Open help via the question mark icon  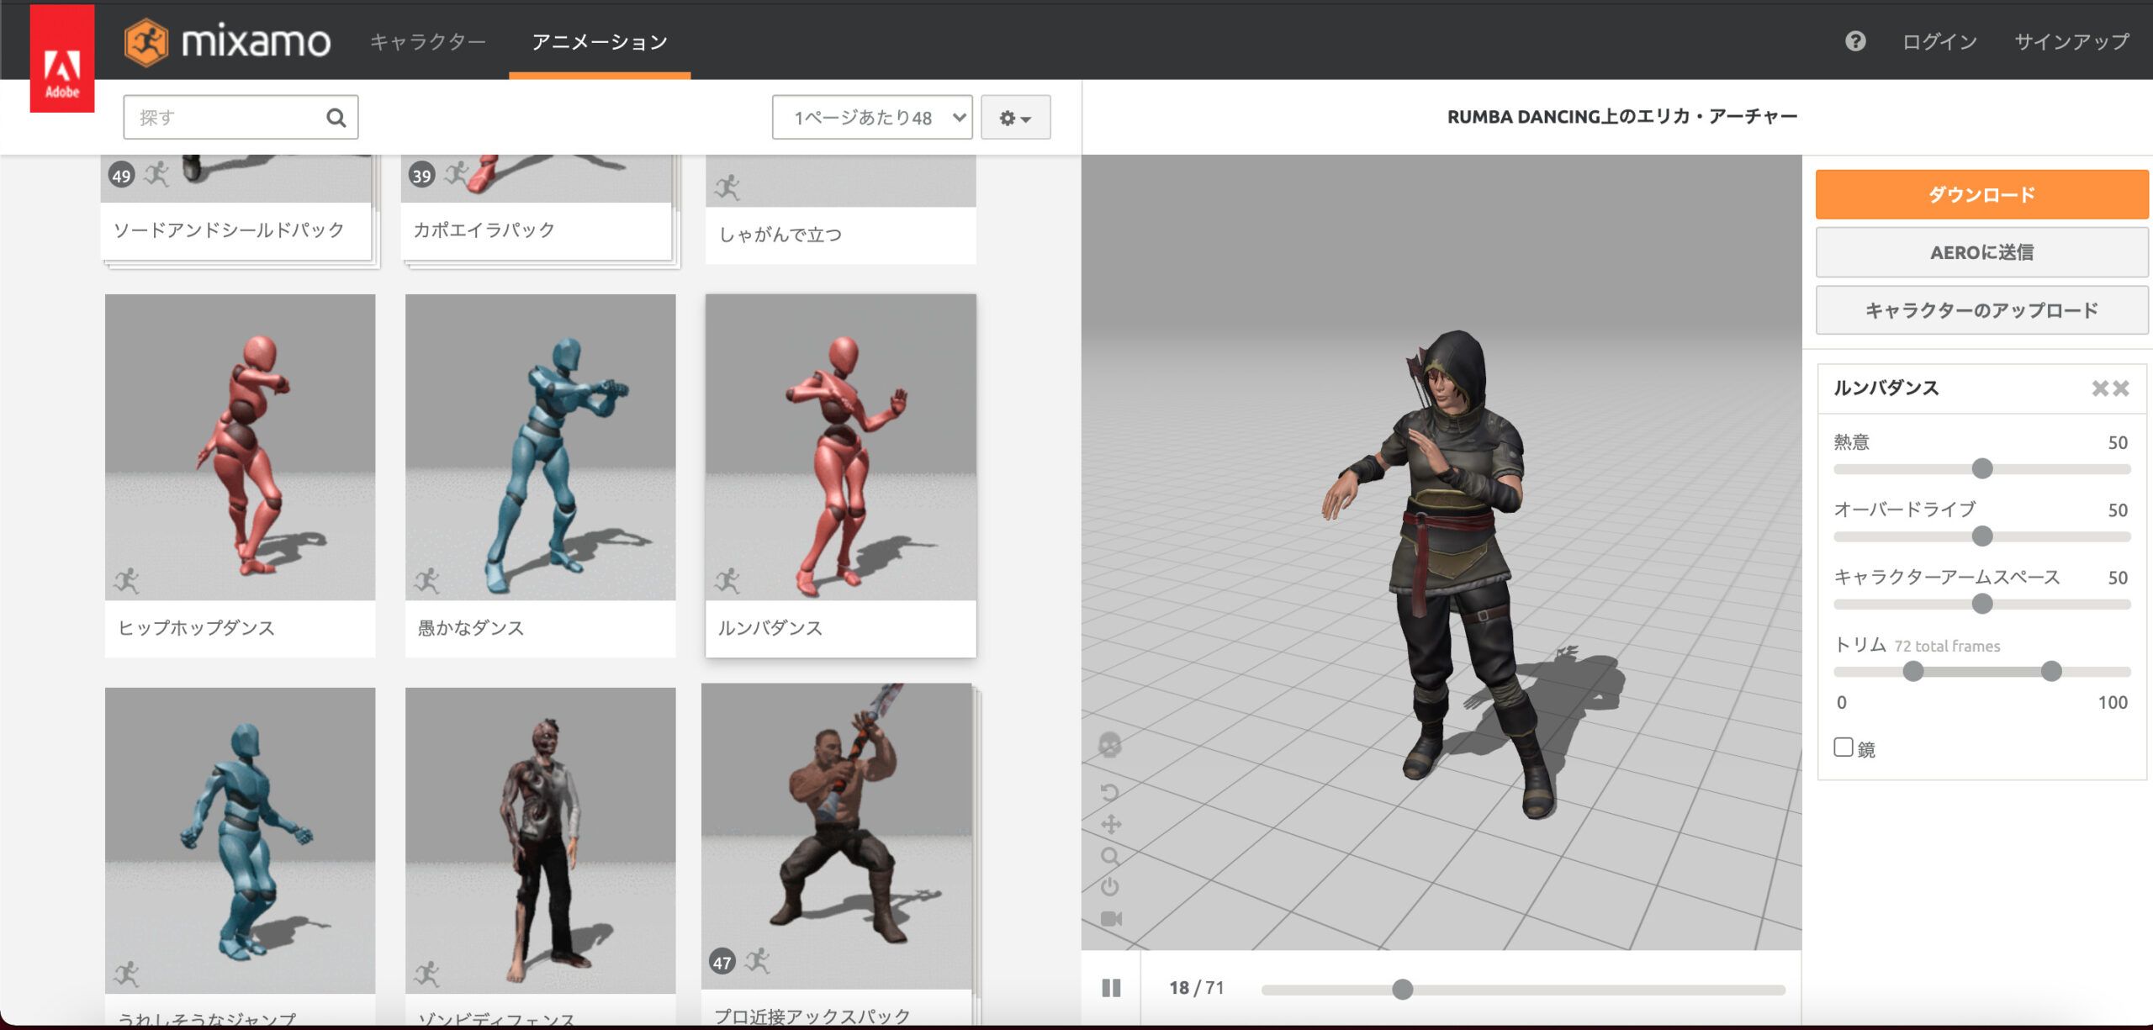pyautogui.click(x=1857, y=41)
